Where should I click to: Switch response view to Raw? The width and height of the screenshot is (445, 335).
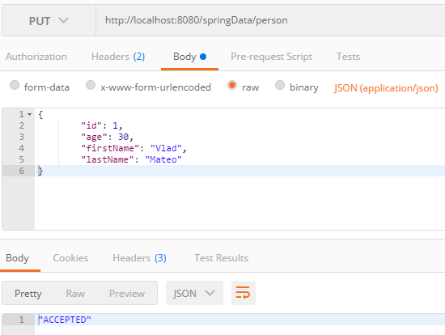tap(75, 293)
